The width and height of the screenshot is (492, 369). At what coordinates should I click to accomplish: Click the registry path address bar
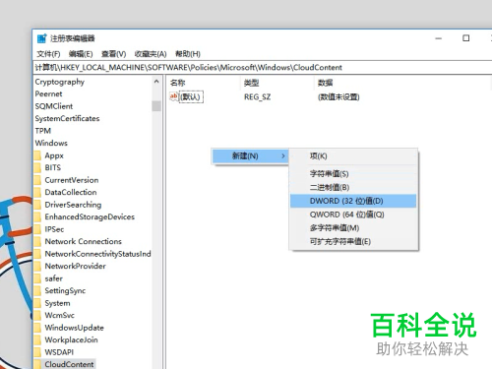[x=263, y=68]
